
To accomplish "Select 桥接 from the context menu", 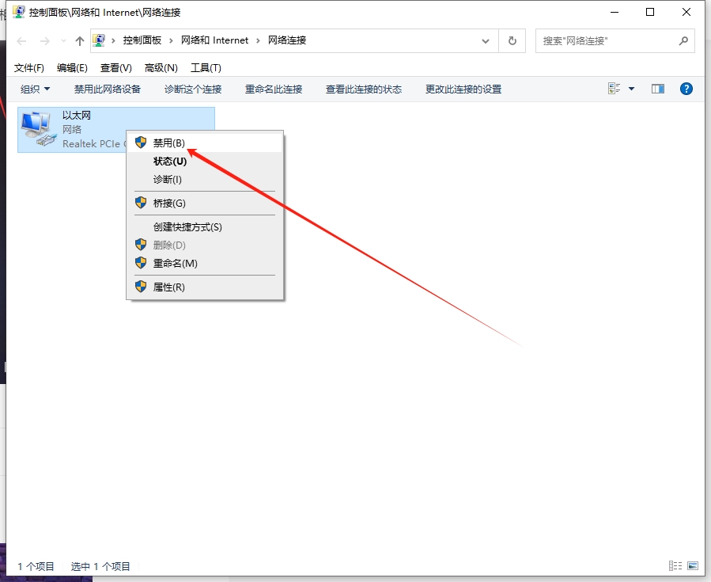I will (x=170, y=202).
